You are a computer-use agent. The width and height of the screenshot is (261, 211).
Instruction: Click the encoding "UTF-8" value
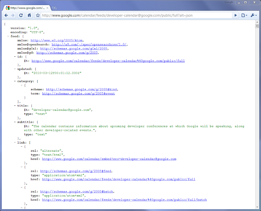37,32
